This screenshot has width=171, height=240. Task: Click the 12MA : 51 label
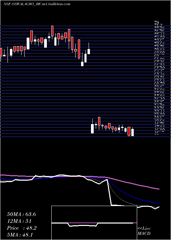pos(19,221)
